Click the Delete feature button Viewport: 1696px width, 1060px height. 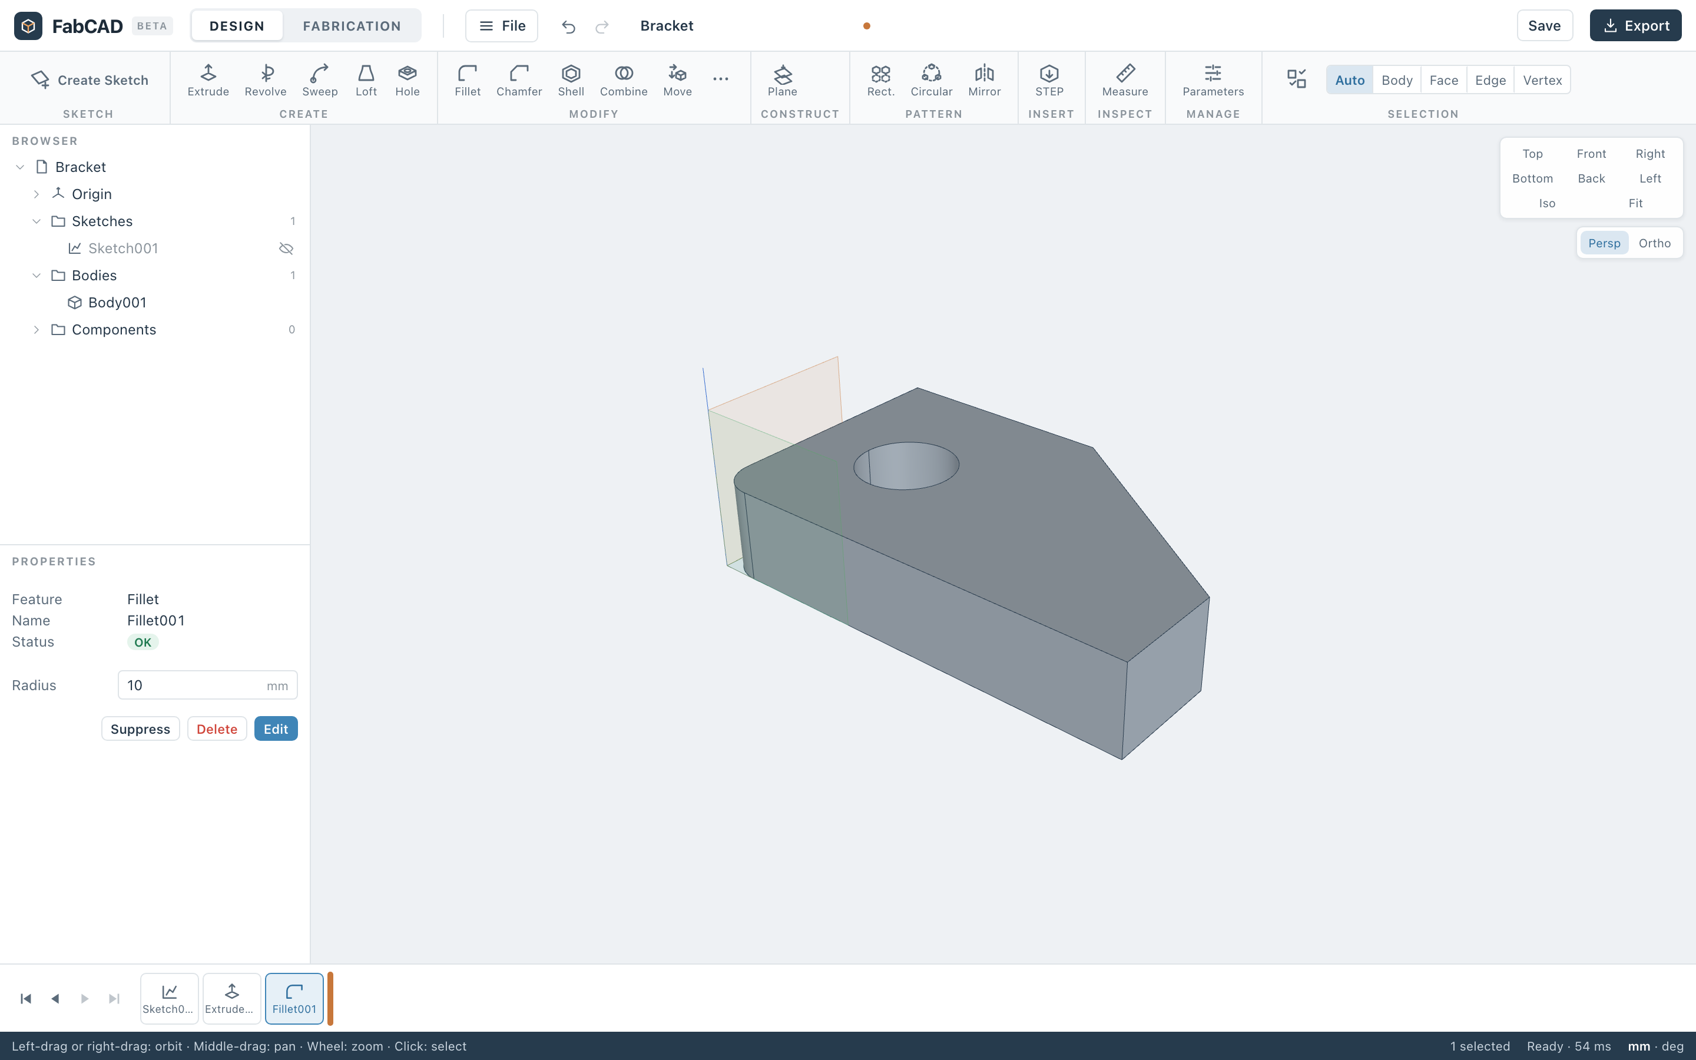point(217,729)
